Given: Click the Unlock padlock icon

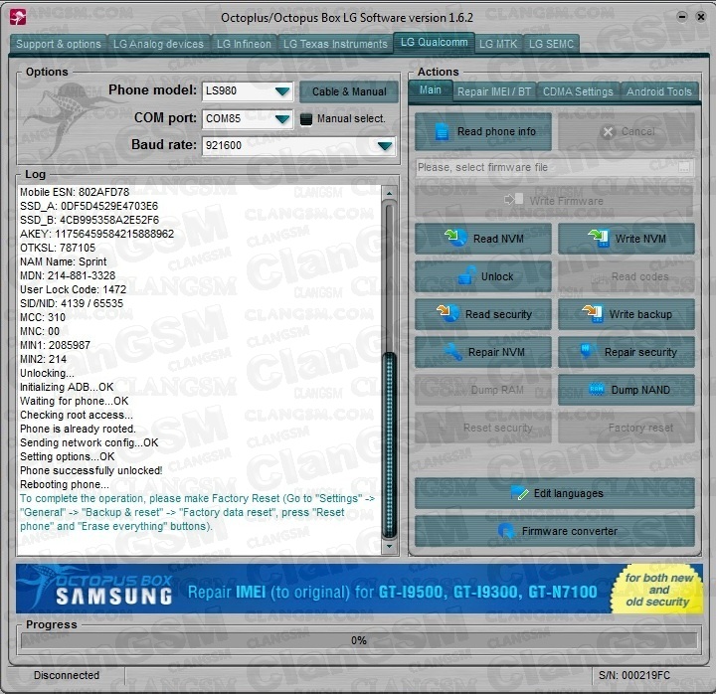Looking at the screenshot, I should tap(467, 275).
